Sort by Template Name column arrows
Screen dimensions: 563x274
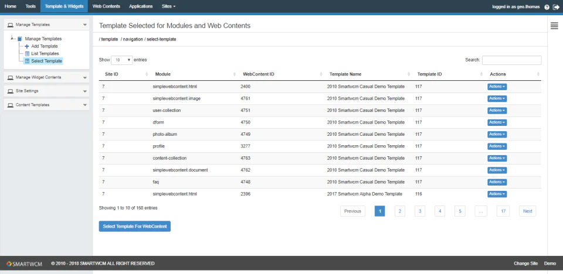[x=409, y=74]
